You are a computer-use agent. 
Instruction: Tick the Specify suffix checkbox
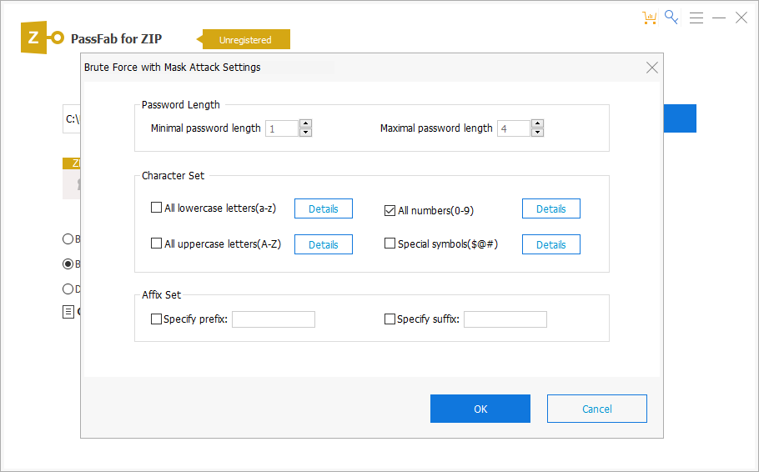pyautogui.click(x=390, y=319)
